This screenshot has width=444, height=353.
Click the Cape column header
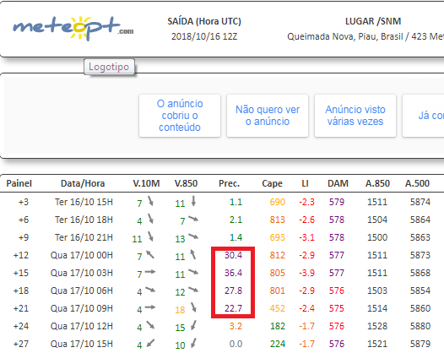(272, 183)
